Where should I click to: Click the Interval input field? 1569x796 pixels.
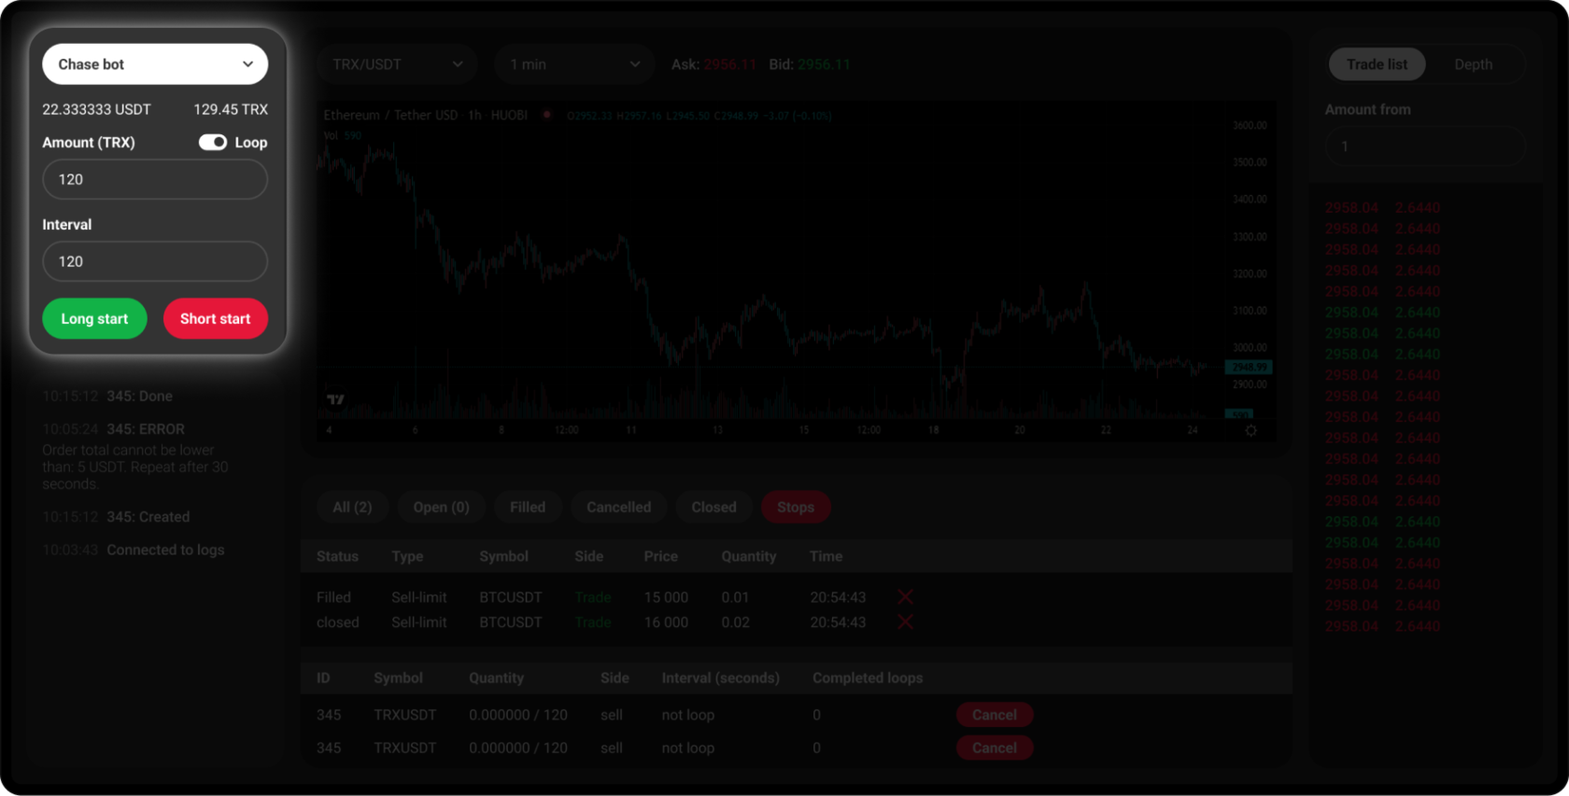pyautogui.click(x=155, y=261)
